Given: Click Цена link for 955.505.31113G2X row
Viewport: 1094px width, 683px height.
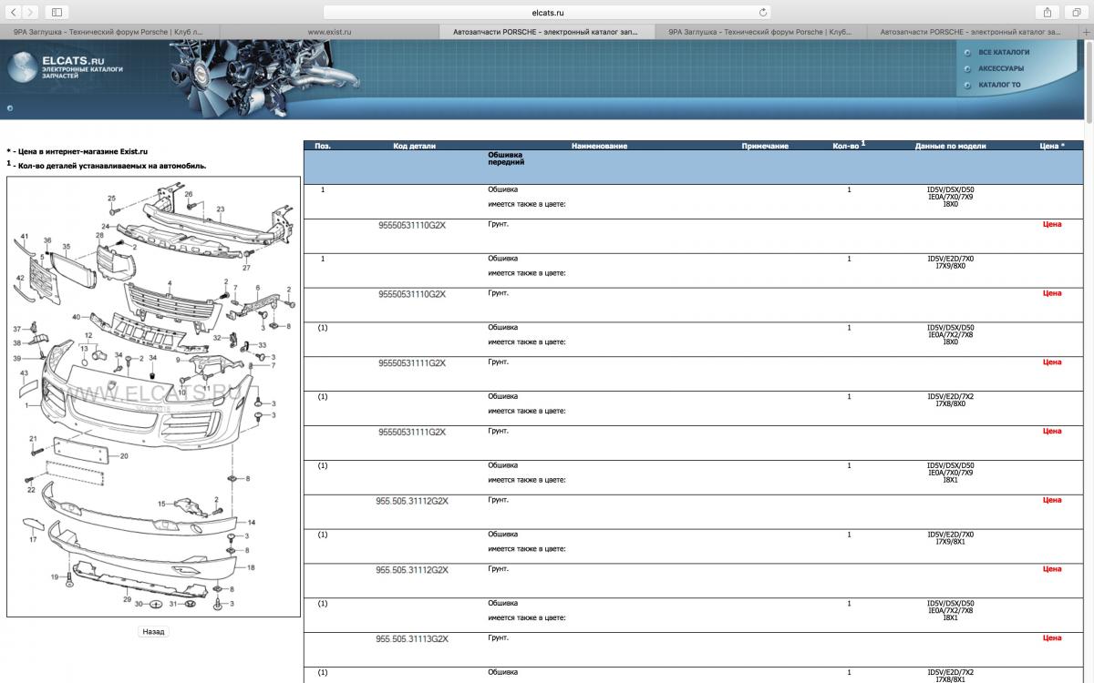Looking at the screenshot, I should tap(1052, 638).
